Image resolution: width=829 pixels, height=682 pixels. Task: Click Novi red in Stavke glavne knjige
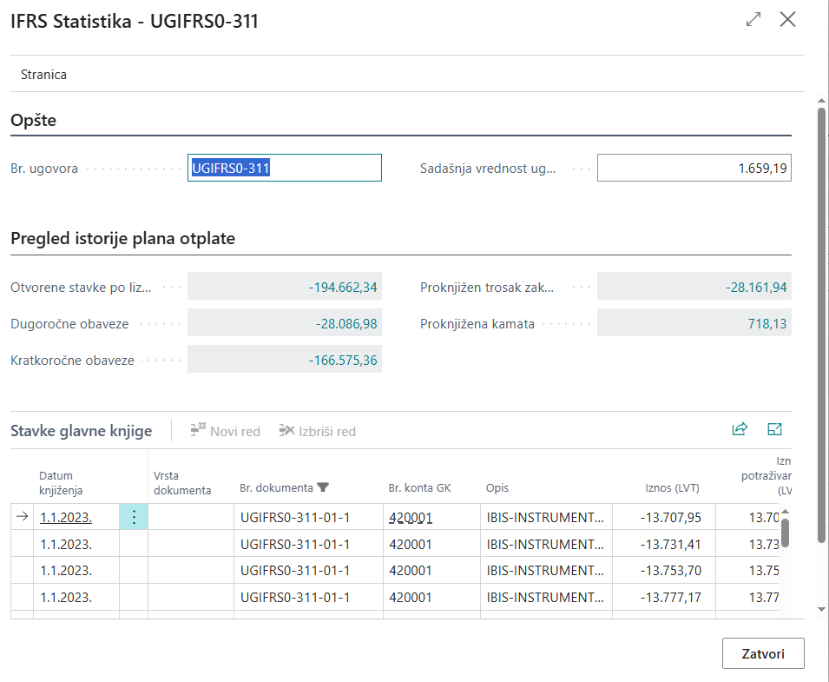(x=225, y=431)
